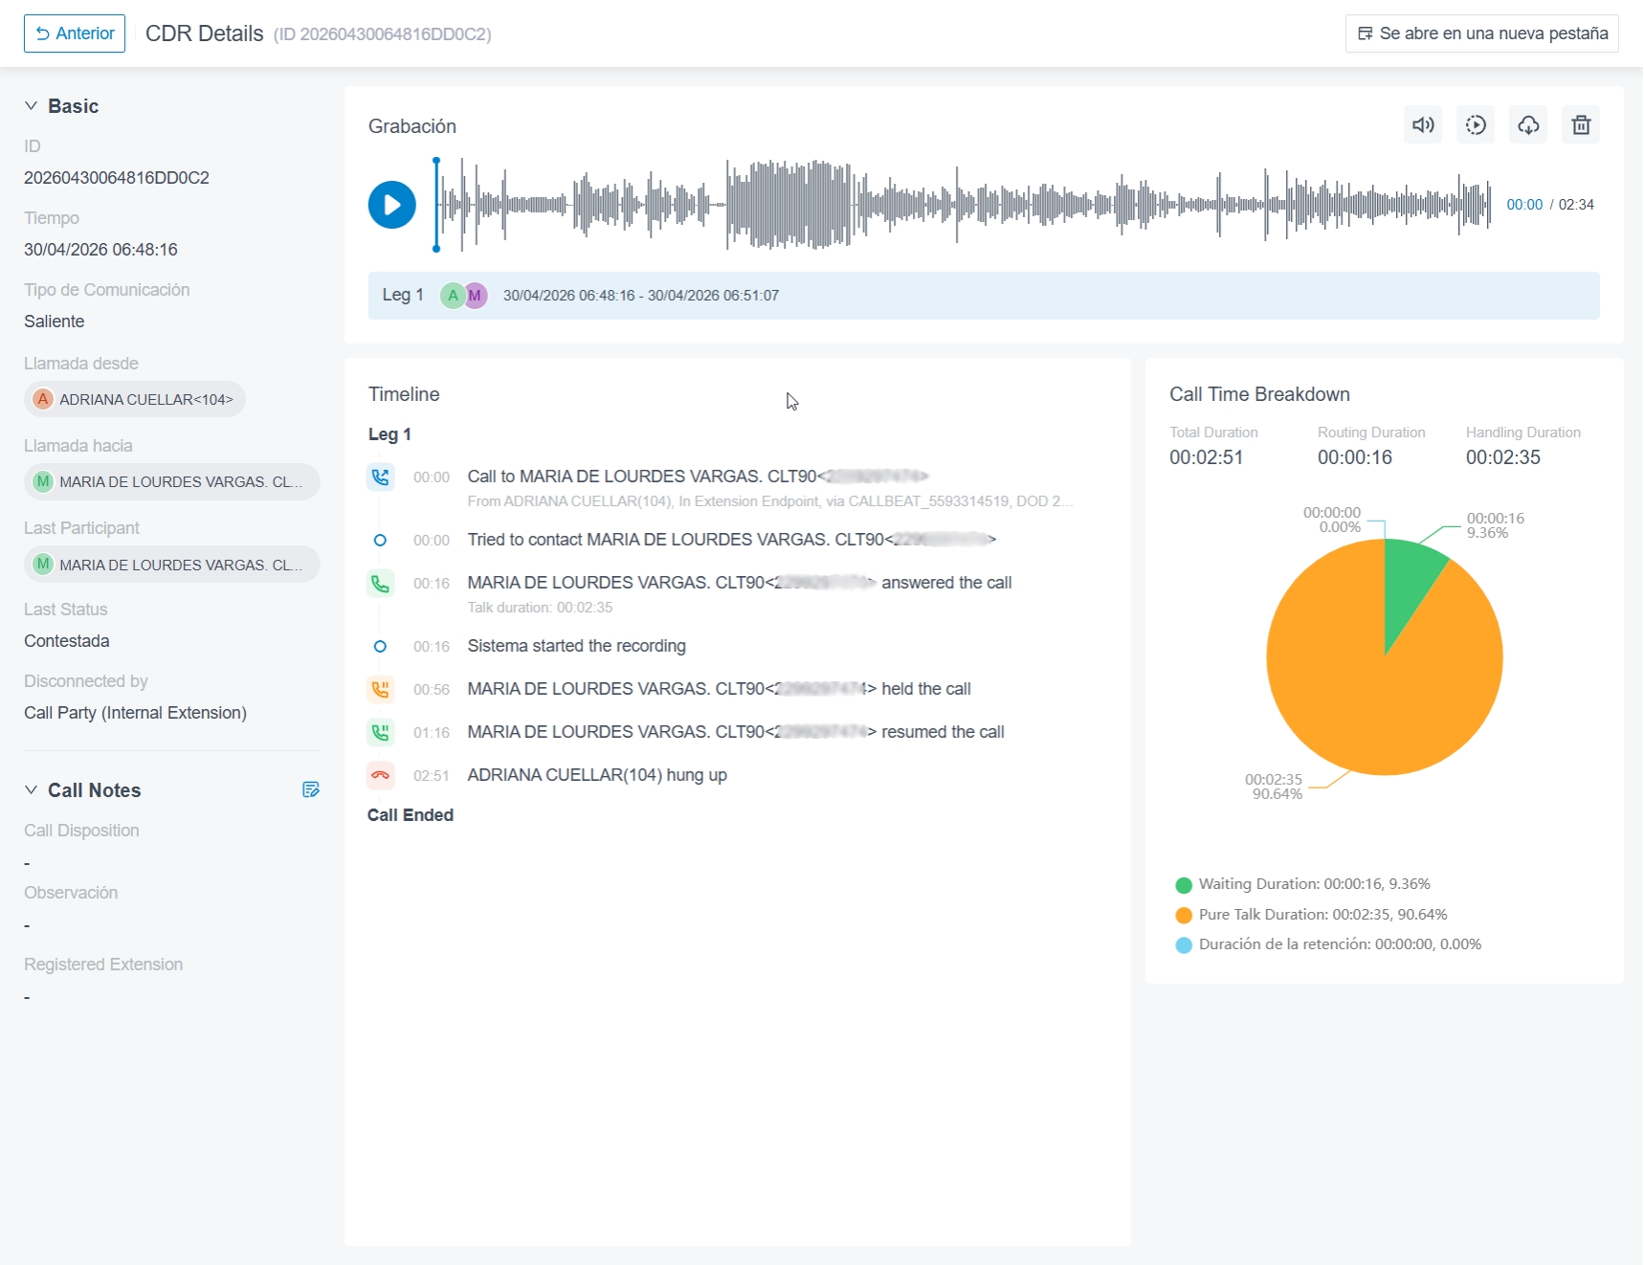The image size is (1644, 1265).
Task: Click the Saliente communication type value
Action: [55, 322]
